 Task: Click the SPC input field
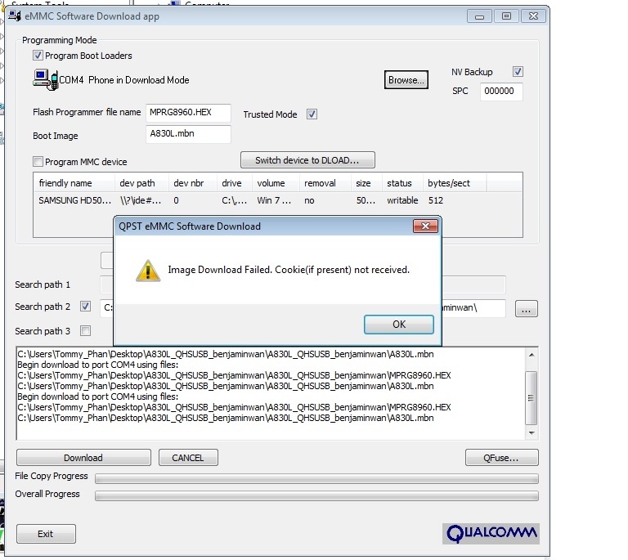(x=501, y=92)
